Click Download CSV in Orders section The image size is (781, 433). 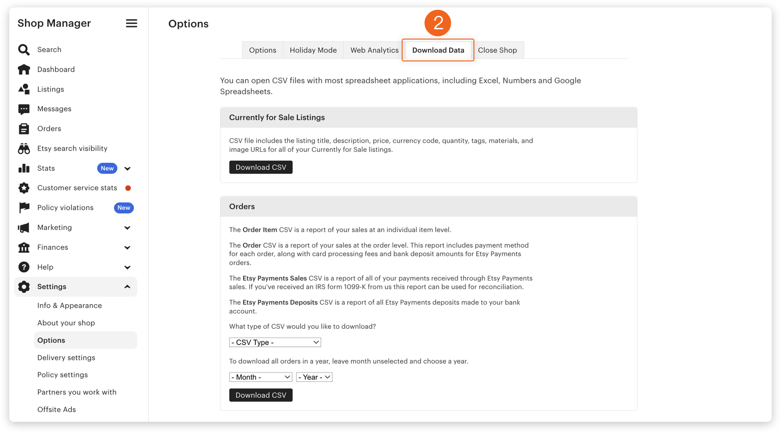pyautogui.click(x=260, y=395)
